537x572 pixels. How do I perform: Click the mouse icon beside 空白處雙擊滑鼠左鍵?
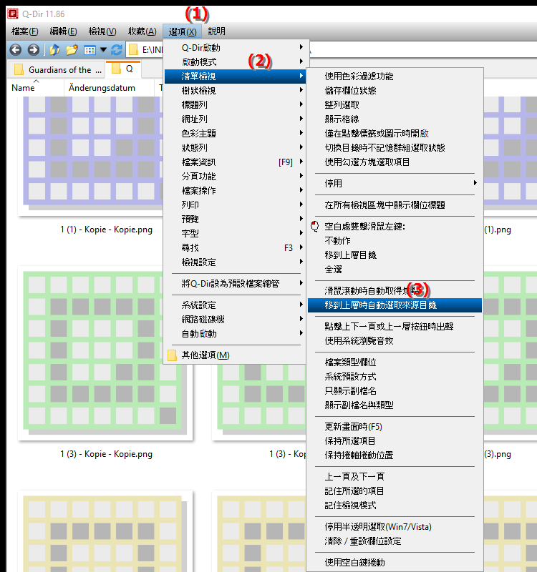point(314,226)
